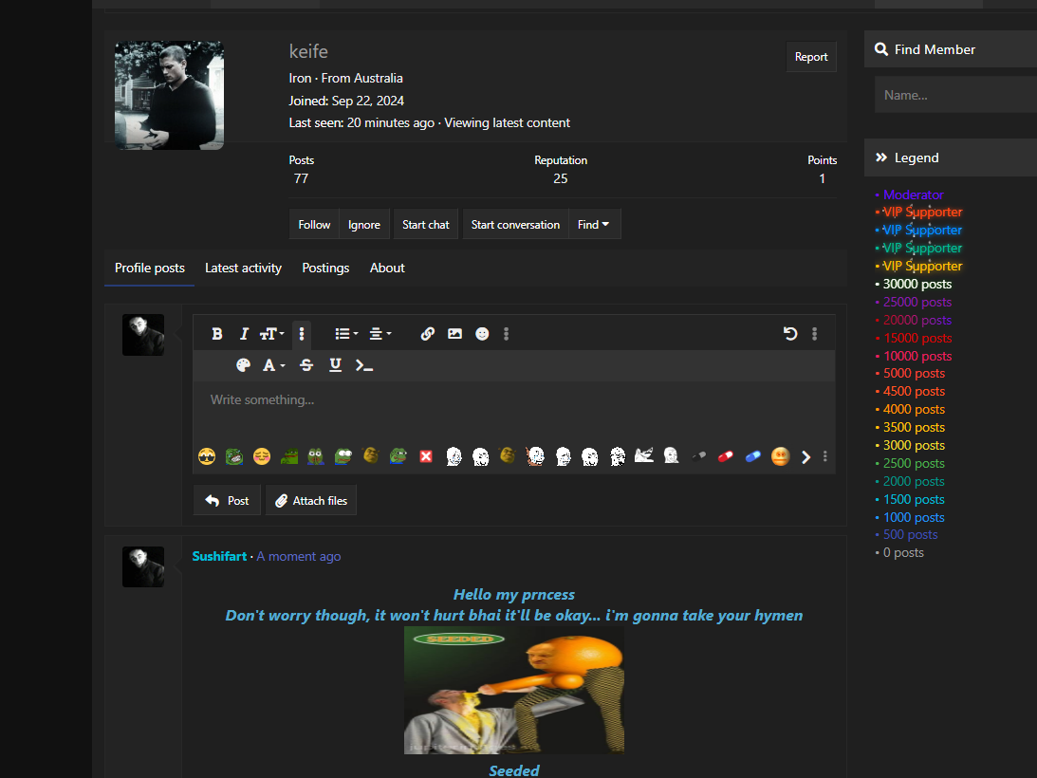Undo the last editor change
1037x778 pixels.
(790, 334)
